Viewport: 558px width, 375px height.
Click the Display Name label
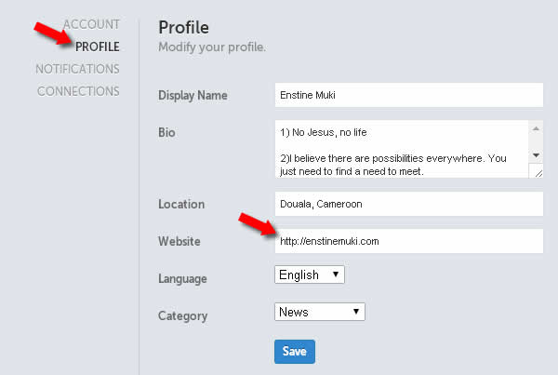tap(193, 96)
